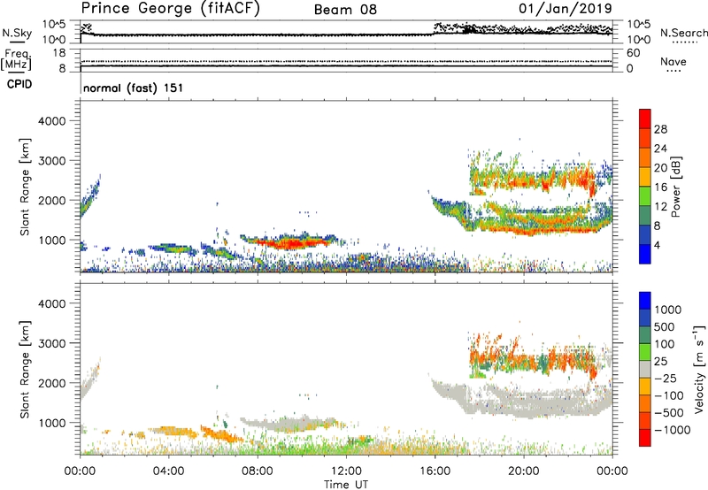Click the 'normal (fast) 151' CPID text
The width and height of the screenshot is (708, 490).
coord(134,88)
